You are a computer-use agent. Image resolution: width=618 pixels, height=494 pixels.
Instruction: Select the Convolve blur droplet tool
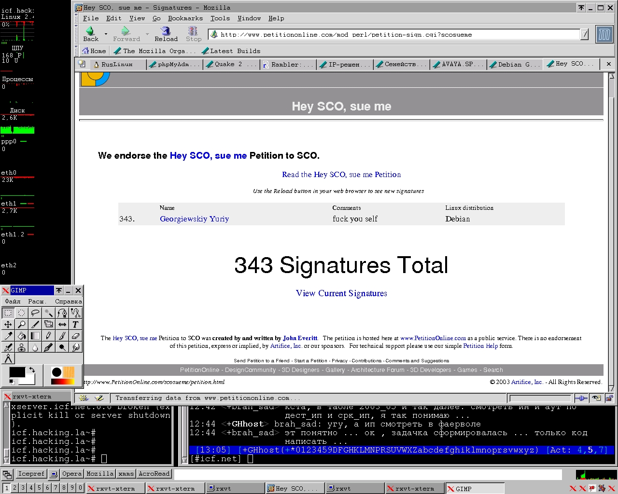point(35,347)
